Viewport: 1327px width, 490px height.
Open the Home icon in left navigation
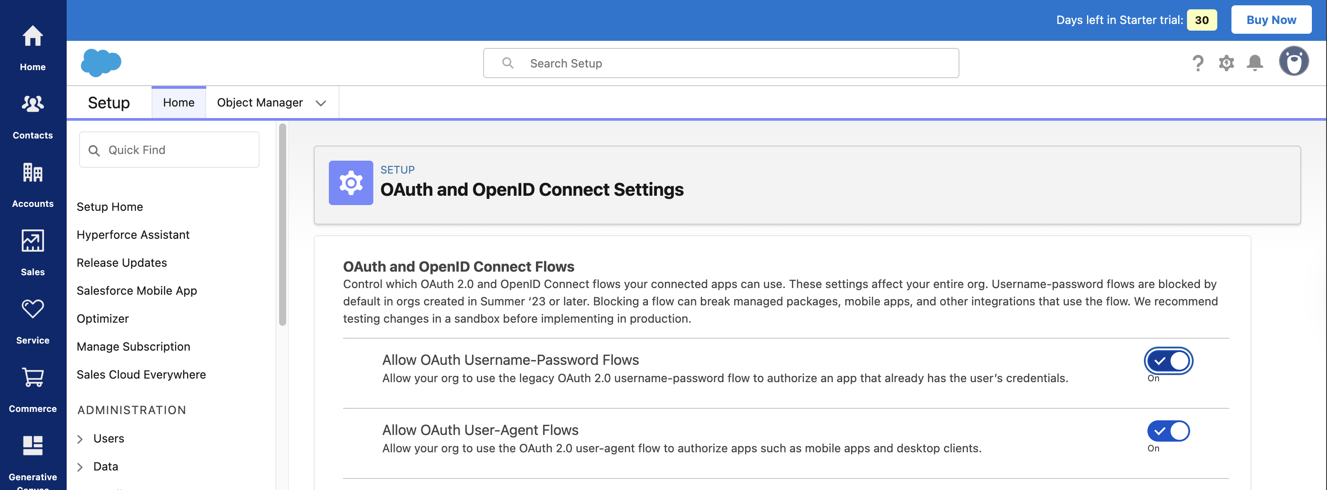pos(32,36)
